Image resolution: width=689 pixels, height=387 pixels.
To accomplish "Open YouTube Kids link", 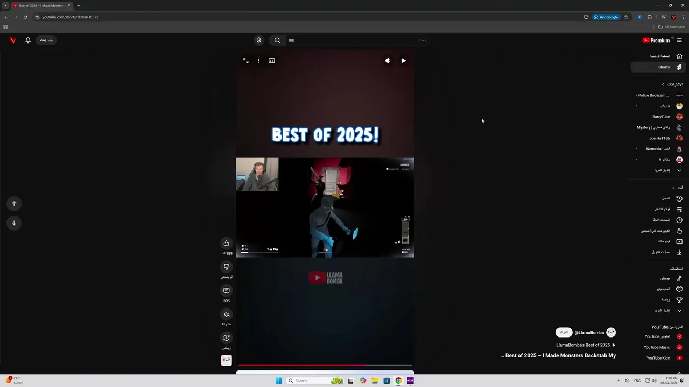I will pos(658,358).
